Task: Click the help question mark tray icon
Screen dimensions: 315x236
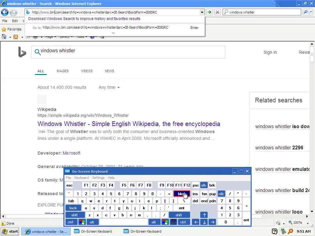Action: tap(275, 232)
